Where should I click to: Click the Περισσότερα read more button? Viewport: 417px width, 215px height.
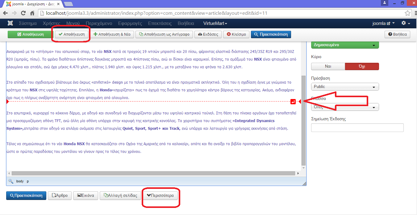161,195
